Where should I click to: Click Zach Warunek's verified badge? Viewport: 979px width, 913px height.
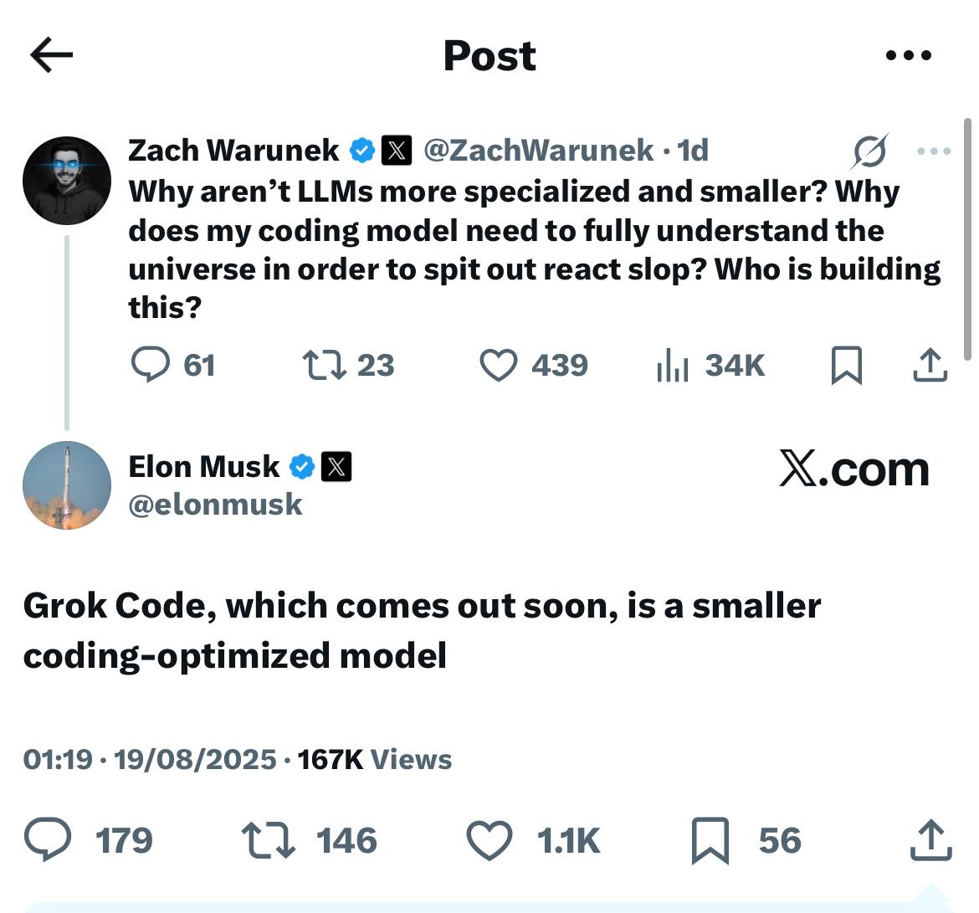[361, 151]
